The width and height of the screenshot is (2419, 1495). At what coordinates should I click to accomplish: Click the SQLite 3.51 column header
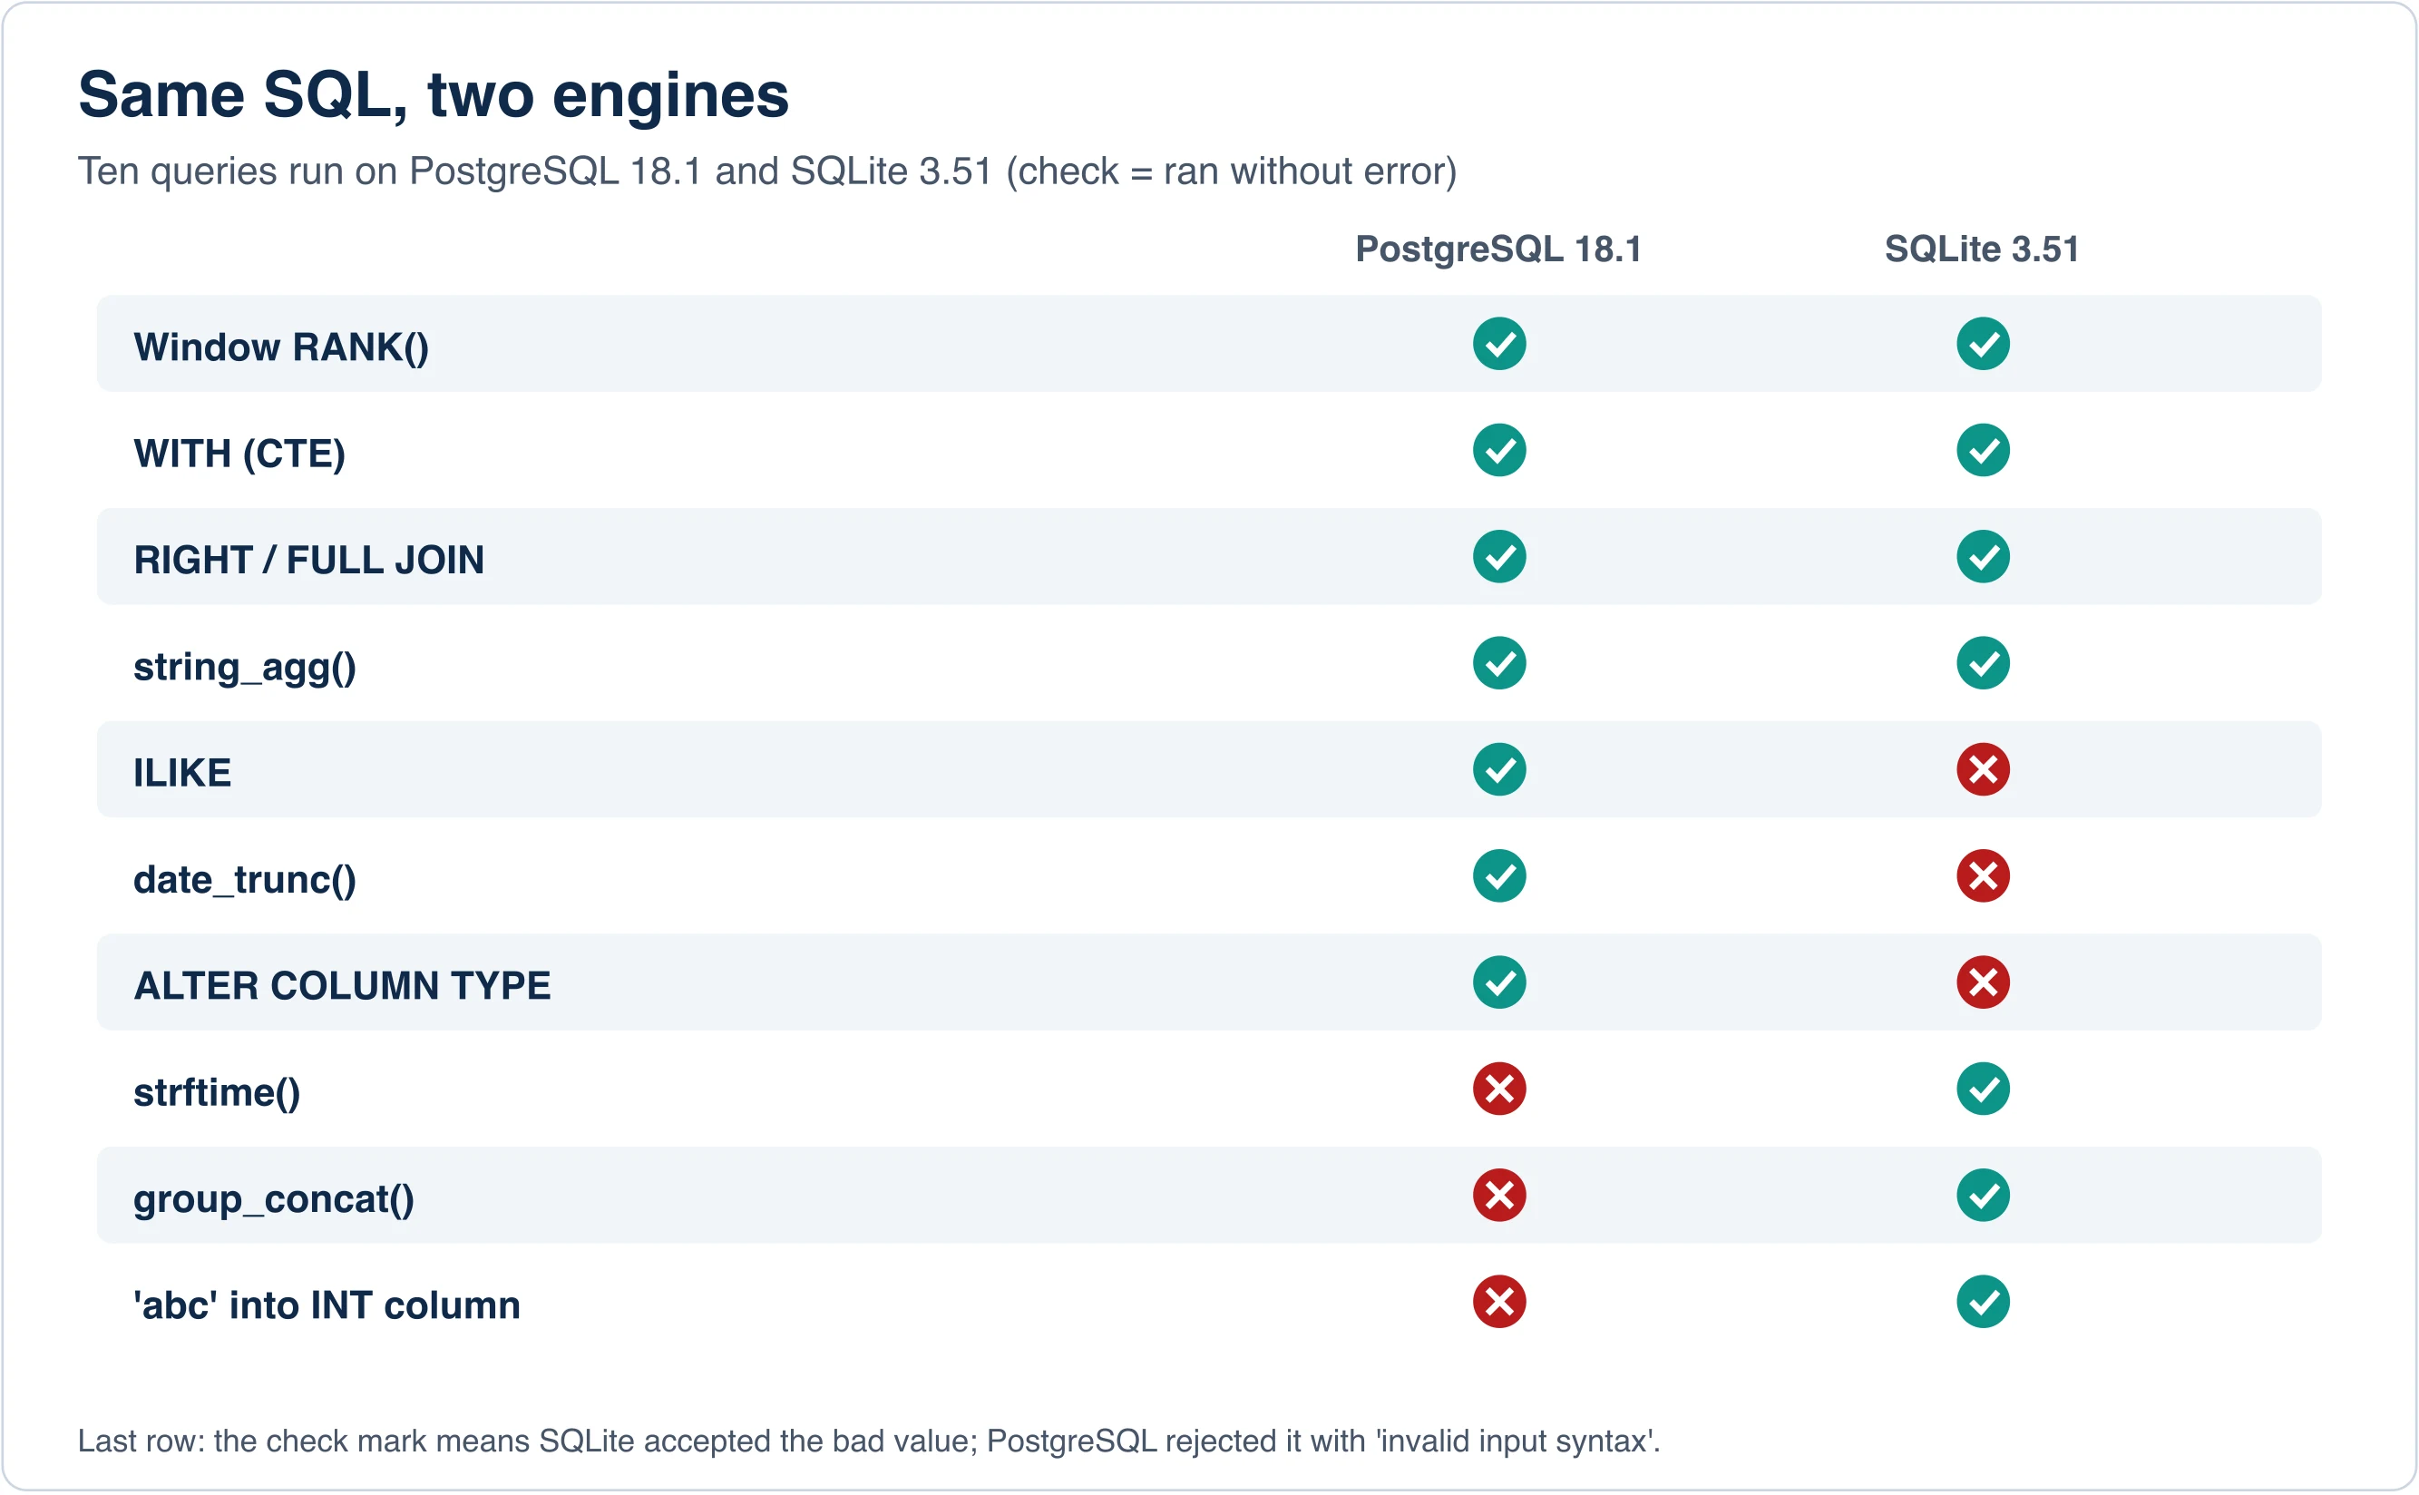coord(1981,249)
